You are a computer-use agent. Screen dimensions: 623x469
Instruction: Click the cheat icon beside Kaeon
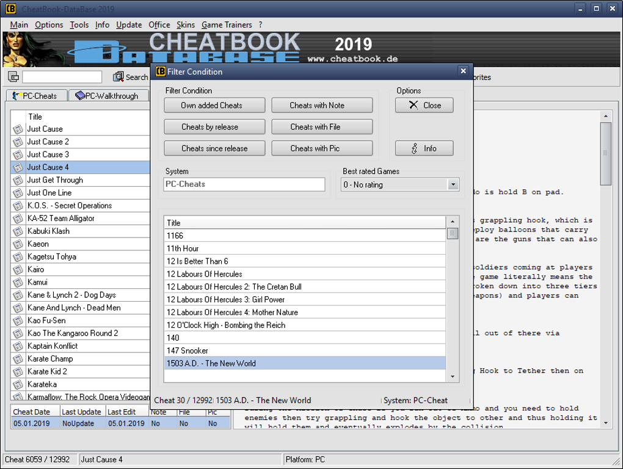(x=18, y=244)
